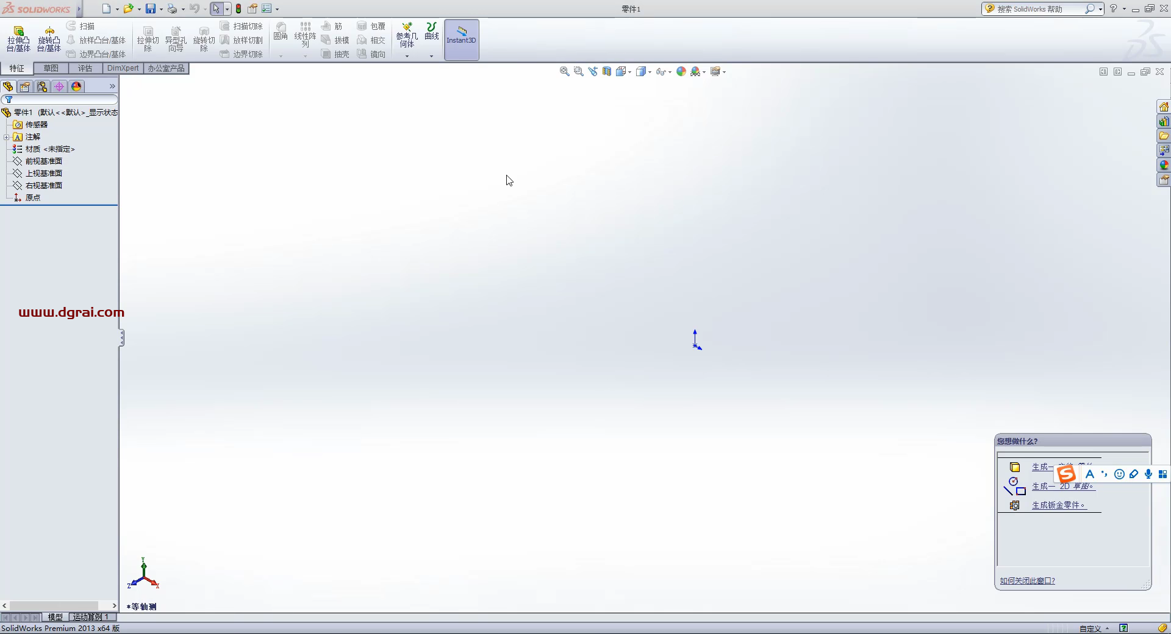Open File Explorer folder icon in task pane
This screenshot has width=1171, height=634.
(x=1164, y=136)
